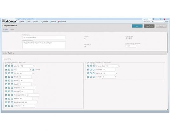
Task: Click the Work Queue icon
Action: pyautogui.click(x=58, y=22)
